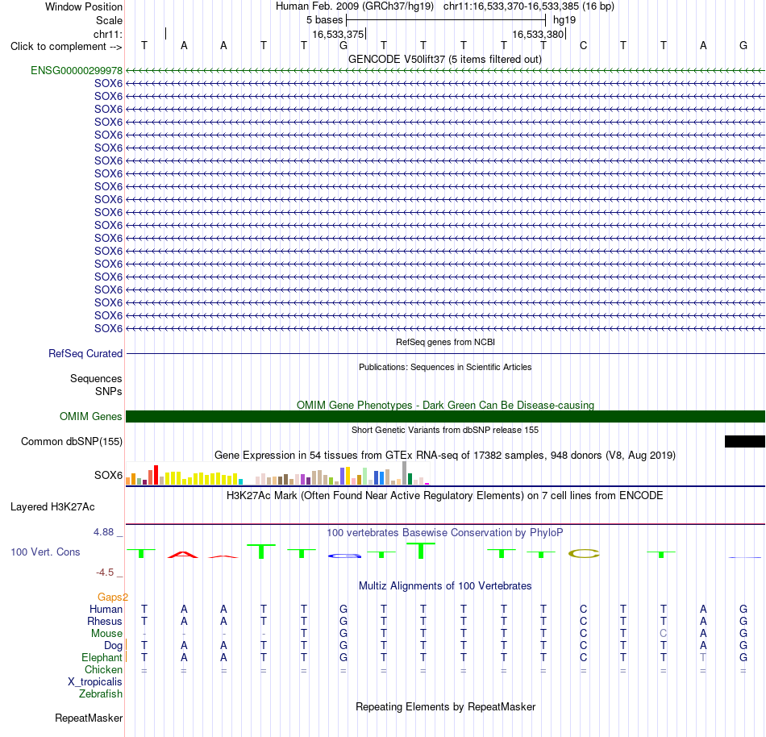The width and height of the screenshot is (766, 737).
Task: Click the blue G conservation logo letter
Action: pos(344,556)
